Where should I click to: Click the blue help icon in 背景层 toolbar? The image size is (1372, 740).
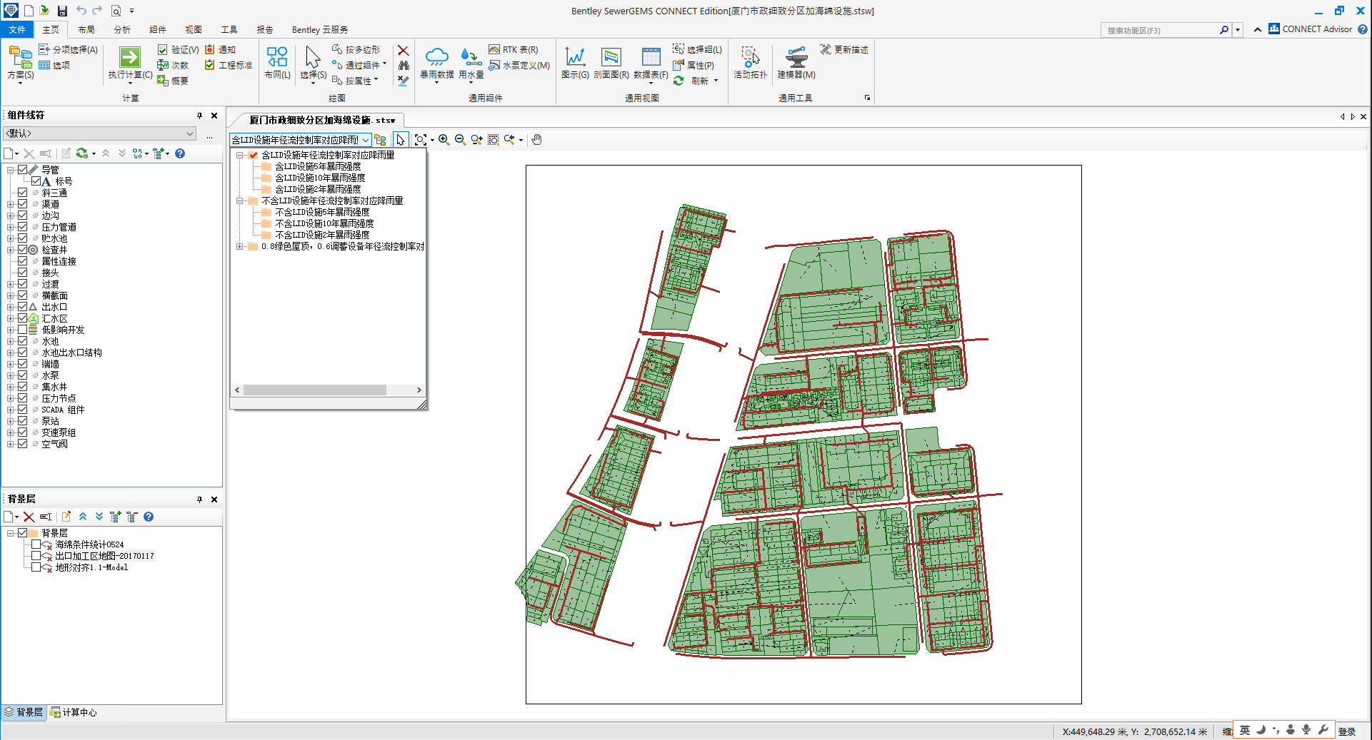coord(149,517)
